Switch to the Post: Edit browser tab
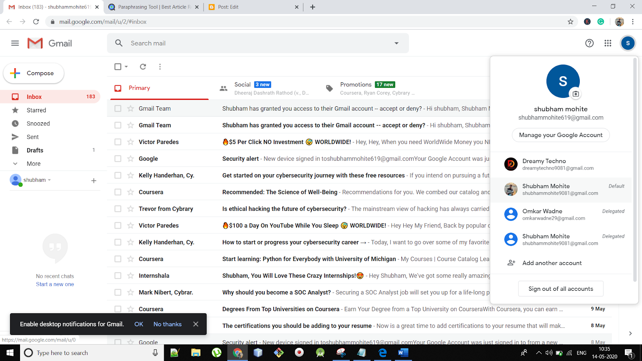This screenshot has height=361, width=642. [x=254, y=7]
